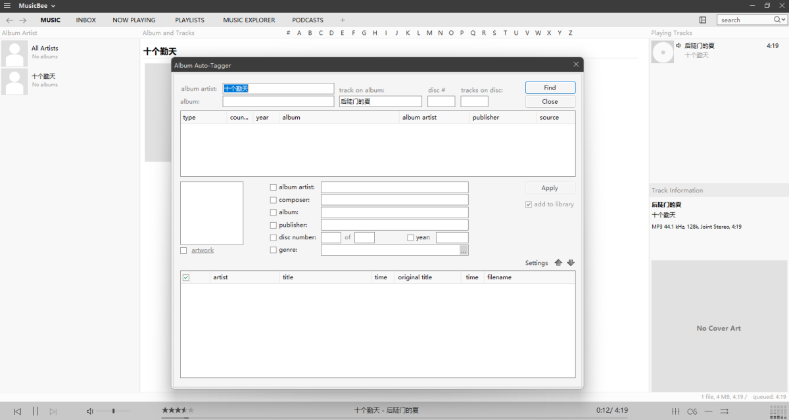The image size is (789, 420).
Task: Tick the artwork checkbox
Action: [183, 250]
